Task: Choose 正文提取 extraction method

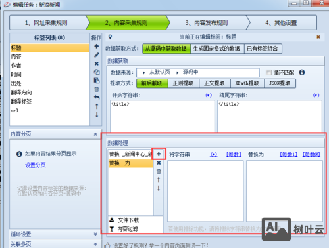Action: pyautogui.click(x=215, y=83)
